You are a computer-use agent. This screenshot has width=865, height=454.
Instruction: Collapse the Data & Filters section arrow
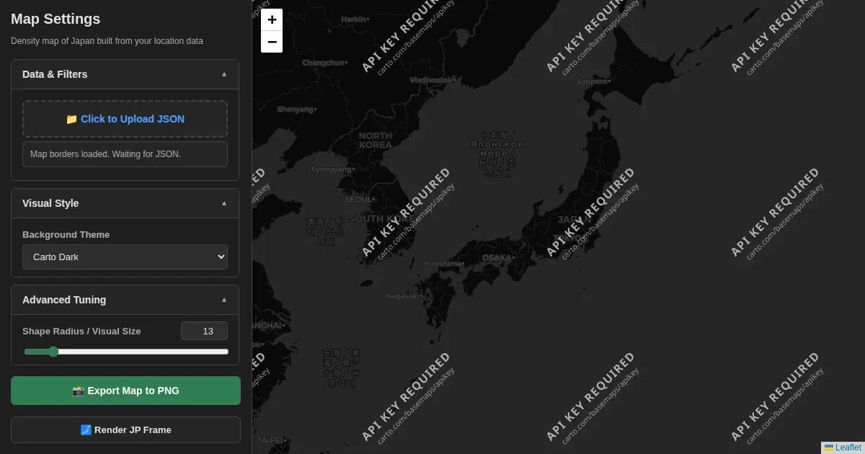pos(224,74)
